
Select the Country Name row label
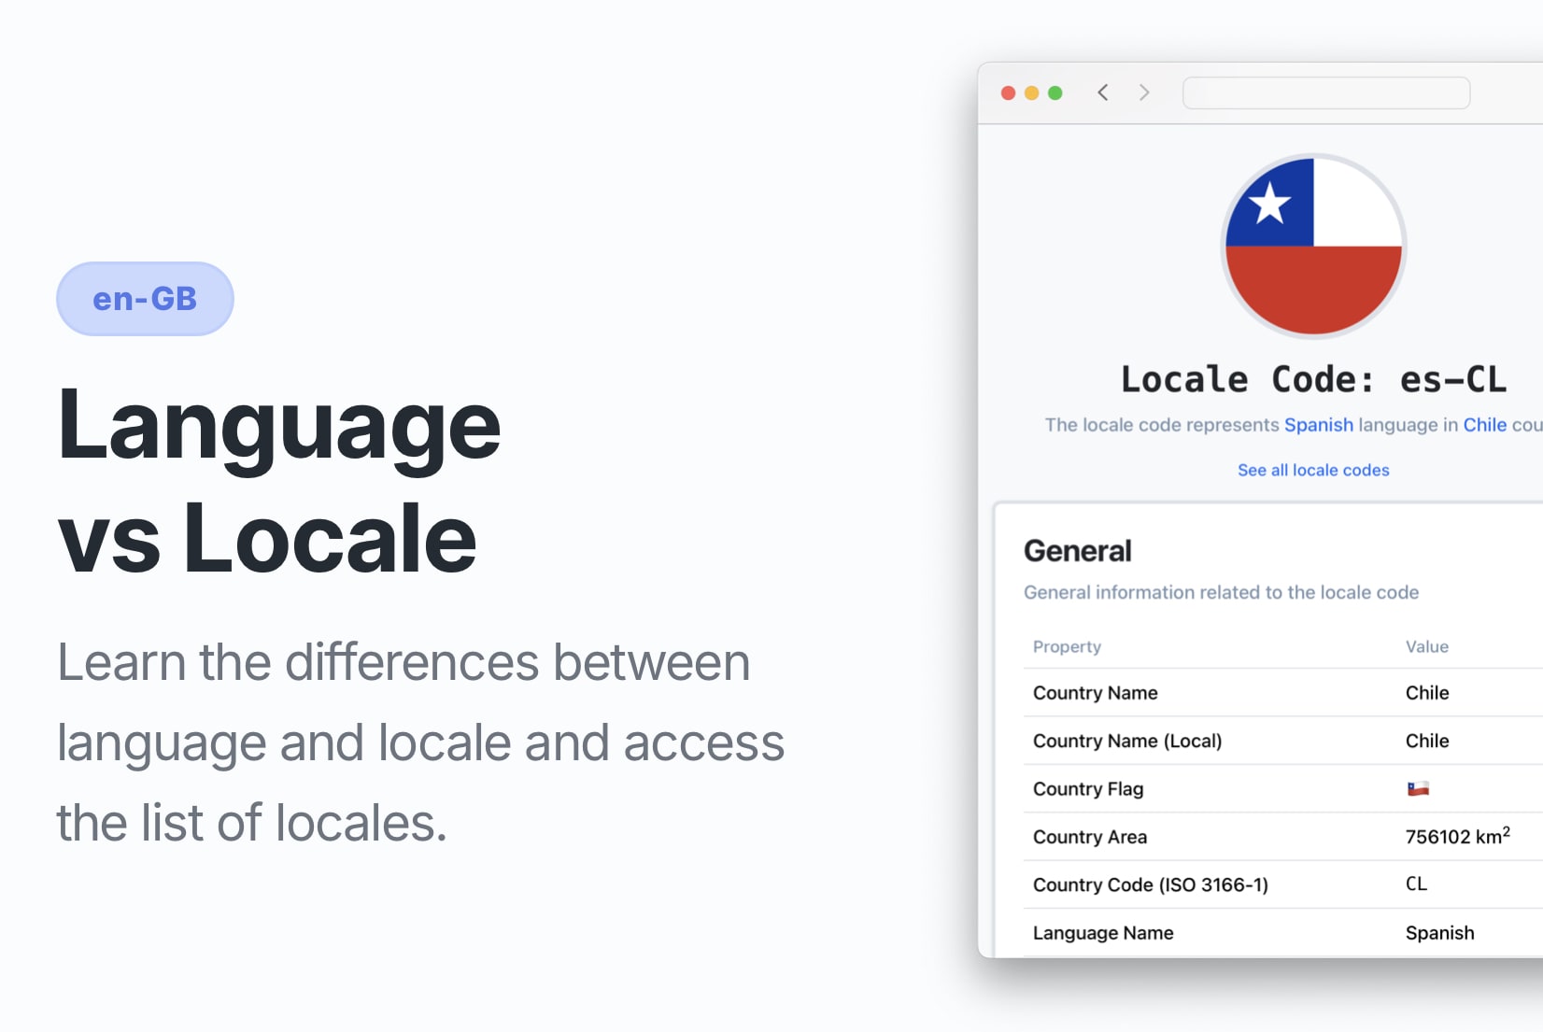1095,693
